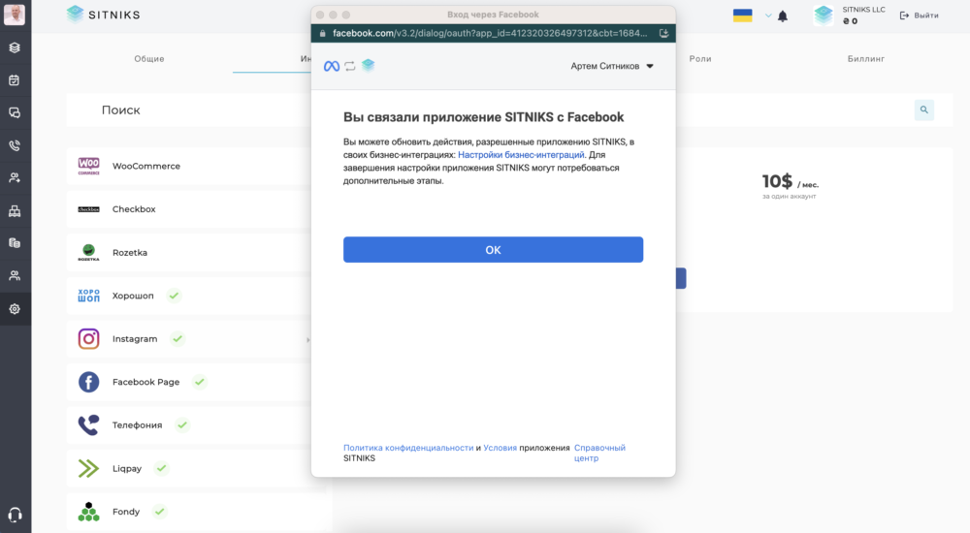The width and height of the screenshot is (970, 533).
Task: Open the Настройки бизнес-интеграций link
Action: coord(521,155)
